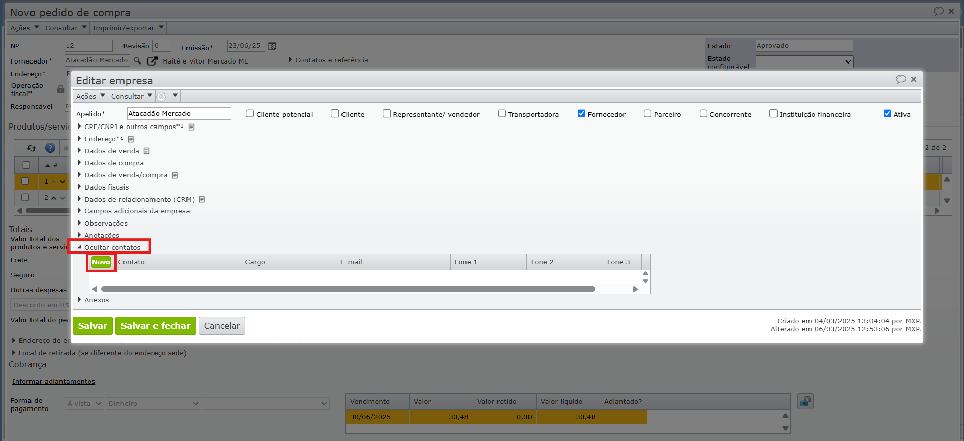
Task: Open the products grid help icon
Action: (50, 148)
